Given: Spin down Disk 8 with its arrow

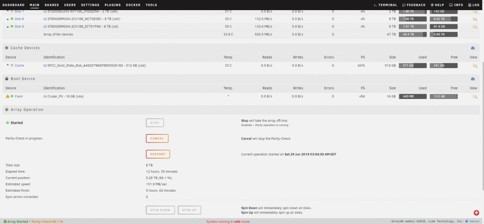Looking at the screenshot, I should [8, 19].
